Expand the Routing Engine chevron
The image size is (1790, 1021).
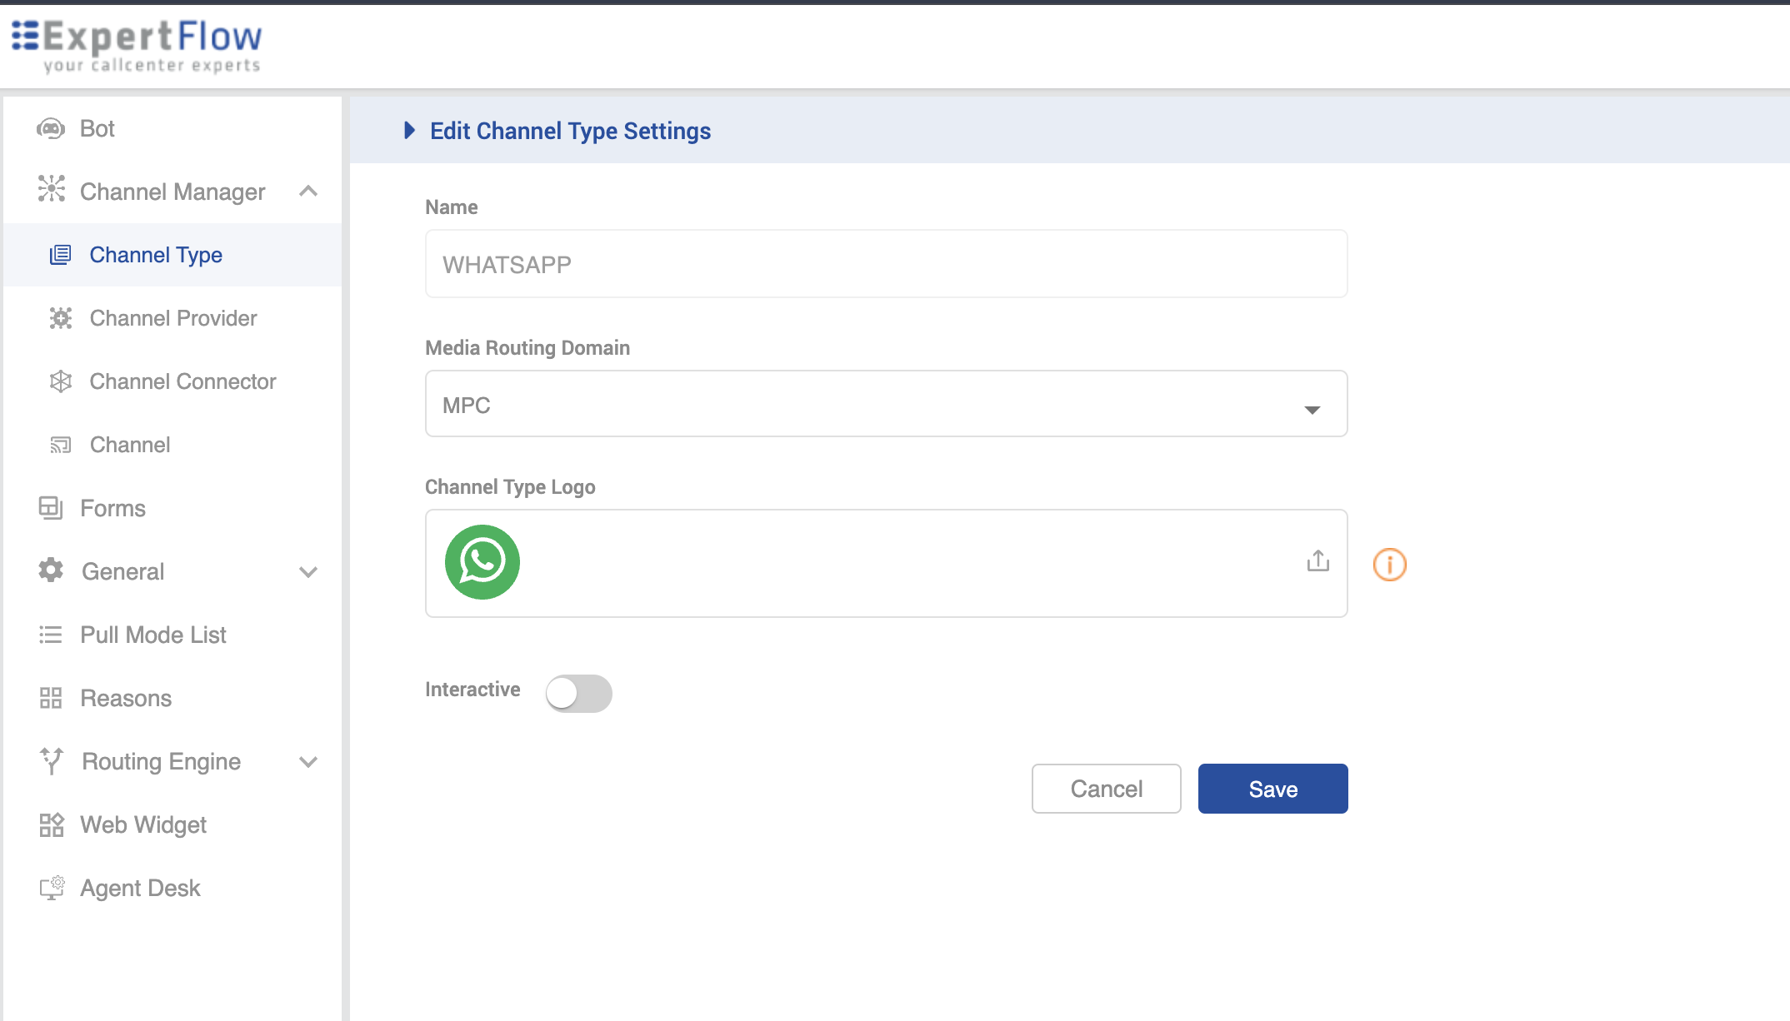tap(307, 762)
